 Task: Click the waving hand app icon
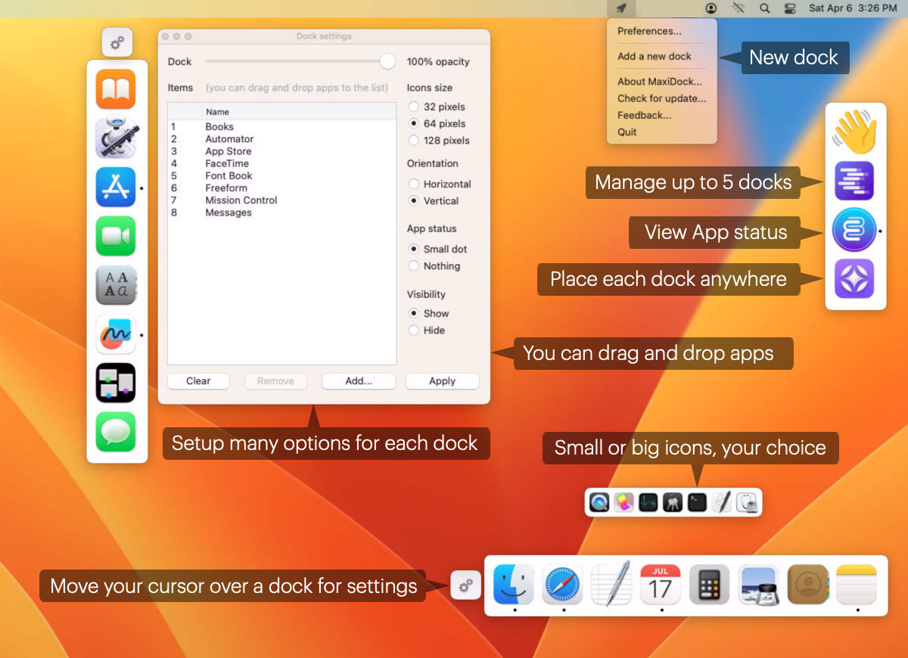tap(854, 132)
